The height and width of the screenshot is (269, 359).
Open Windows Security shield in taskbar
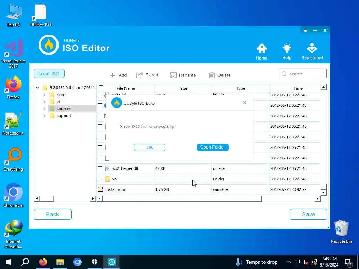pos(95,262)
